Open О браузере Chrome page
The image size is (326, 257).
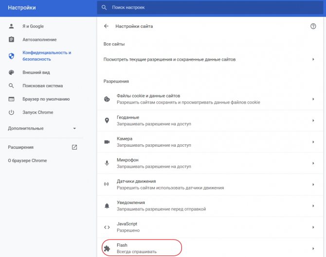coord(27,160)
